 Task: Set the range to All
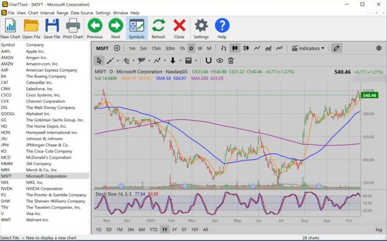[x=206, y=230]
